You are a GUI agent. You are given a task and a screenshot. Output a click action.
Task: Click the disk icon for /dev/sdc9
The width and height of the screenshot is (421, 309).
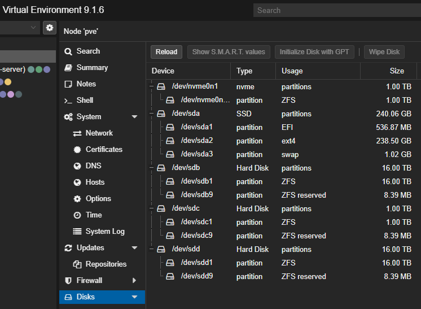[x=170, y=236]
